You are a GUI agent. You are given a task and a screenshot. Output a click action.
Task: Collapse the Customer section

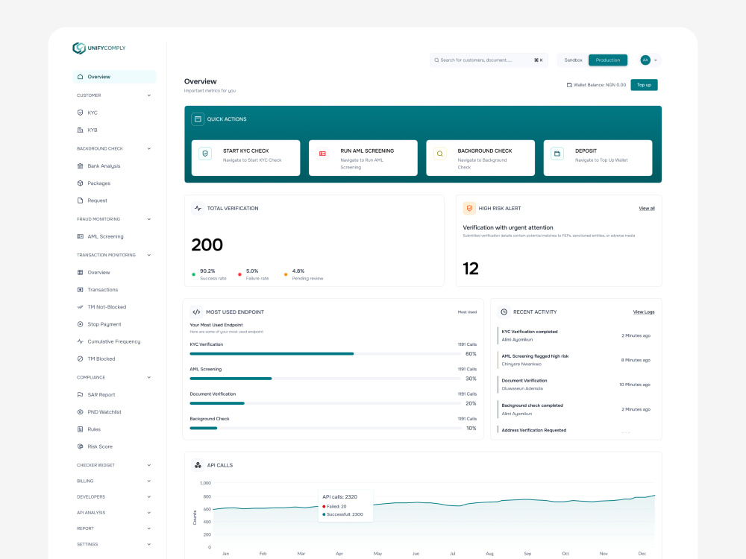pos(149,95)
